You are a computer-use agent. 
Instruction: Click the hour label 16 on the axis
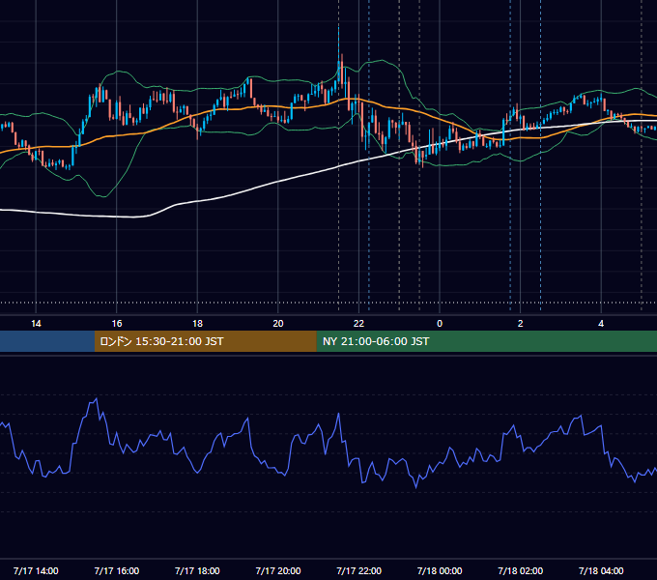[117, 324]
